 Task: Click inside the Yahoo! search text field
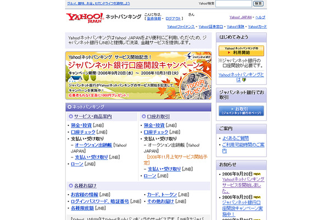(233, 3)
